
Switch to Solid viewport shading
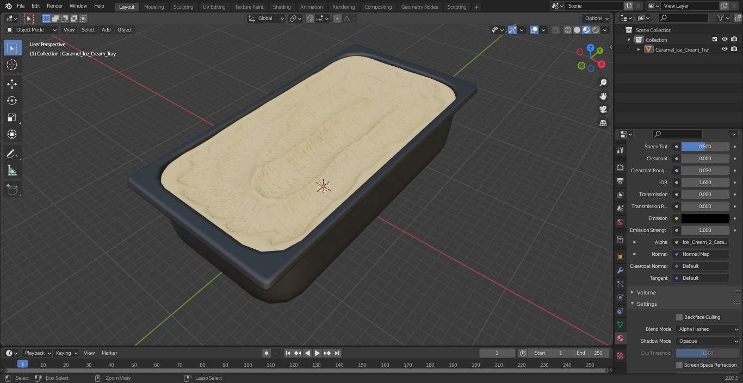tap(577, 30)
